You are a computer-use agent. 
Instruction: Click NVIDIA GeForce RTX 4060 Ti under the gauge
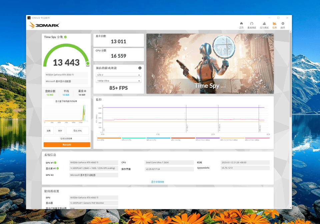66,75
